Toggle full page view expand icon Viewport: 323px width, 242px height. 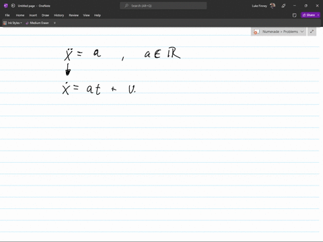pyautogui.click(x=312, y=32)
